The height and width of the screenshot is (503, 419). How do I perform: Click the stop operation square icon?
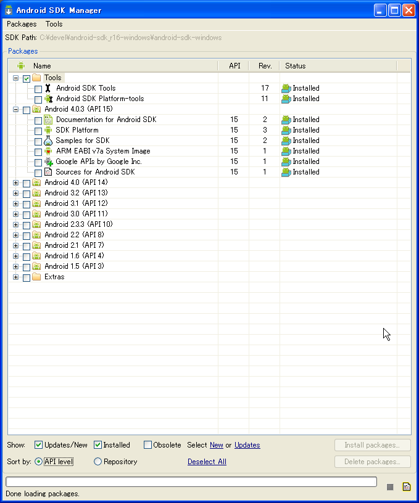coord(390,487)
